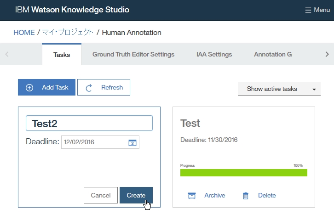Click the Deadline date input field
Viewport: 334px width, 220px height.
point(94,142)
